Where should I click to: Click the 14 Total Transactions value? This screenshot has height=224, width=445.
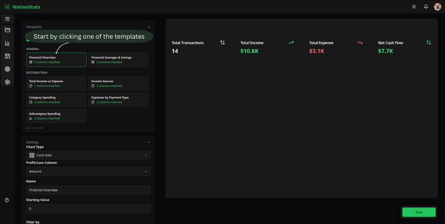(175, 51)
